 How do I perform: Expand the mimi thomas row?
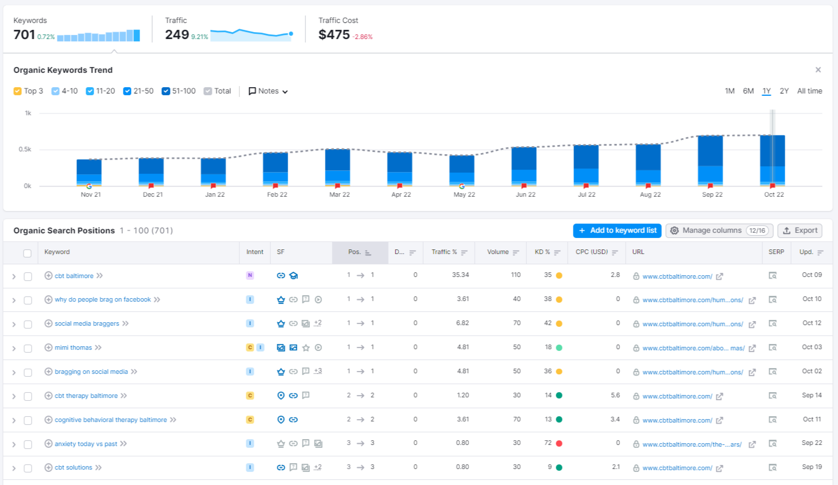click(14, 349)
